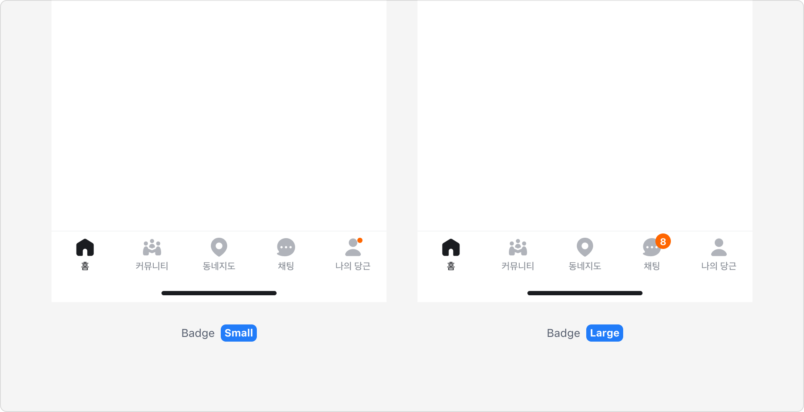Image resolution: width=804 pixels, height=412 pixels.
Task: Tap the home icon in the right mockup
Action: coord(451,247)
